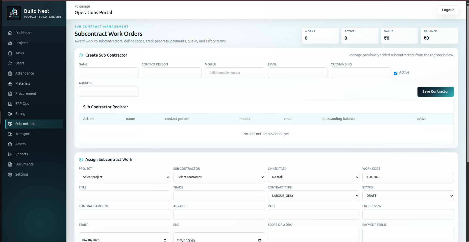Click the Paid amount field
The height and width of the screenshot is (242, 469).
coord(313,214)
